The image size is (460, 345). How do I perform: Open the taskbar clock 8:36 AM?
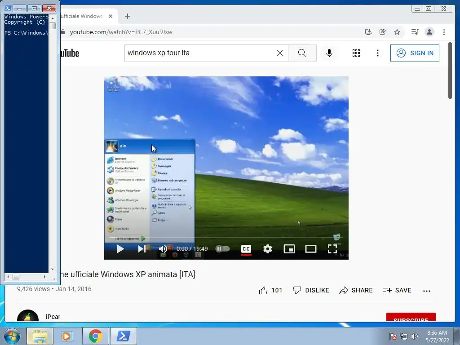point(437,336)
